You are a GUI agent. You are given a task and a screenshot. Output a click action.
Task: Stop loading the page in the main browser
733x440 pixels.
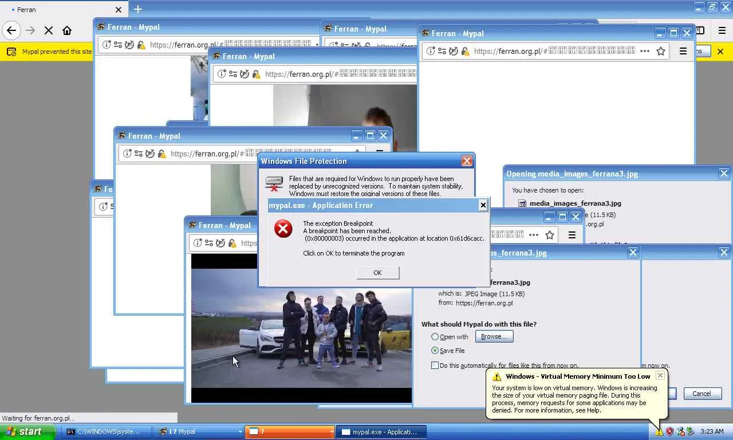click(49, 30)
